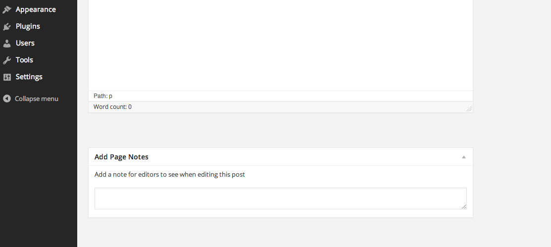Open the Settings menu item
Image resolution: width=551 pixels, height=247 pixels.
point(29,77)
